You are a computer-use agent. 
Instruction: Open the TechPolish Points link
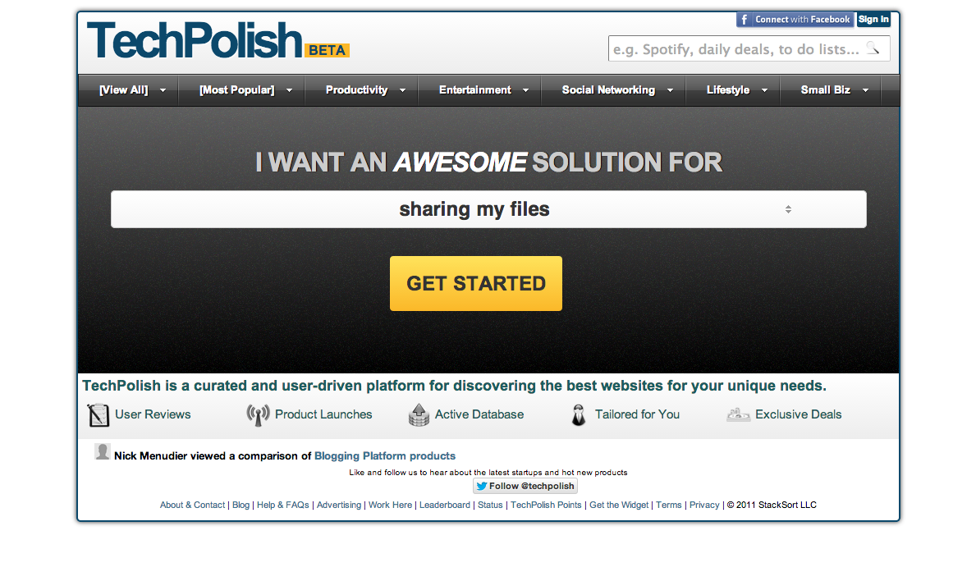546,506
